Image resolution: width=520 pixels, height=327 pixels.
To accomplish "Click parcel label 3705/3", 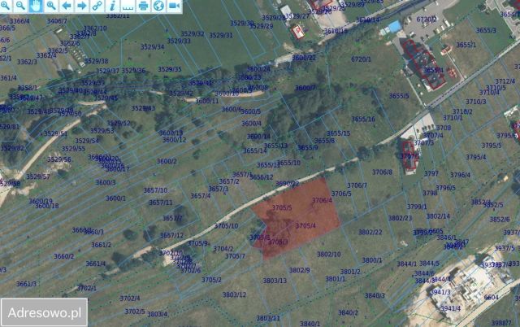I will pyautogui.click(x=278, y=242).
